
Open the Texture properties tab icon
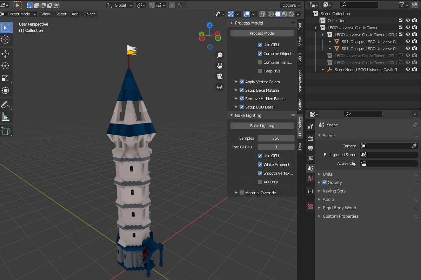click(x=310, y=206)
